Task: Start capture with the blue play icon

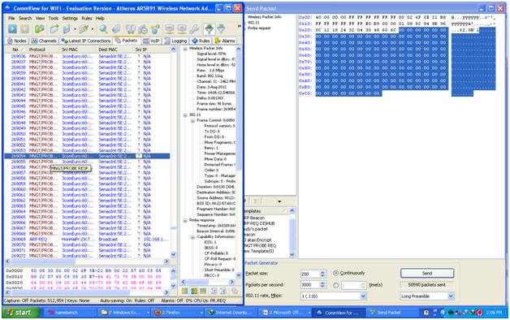Action: pyautogui.click(x=12, y=29)
